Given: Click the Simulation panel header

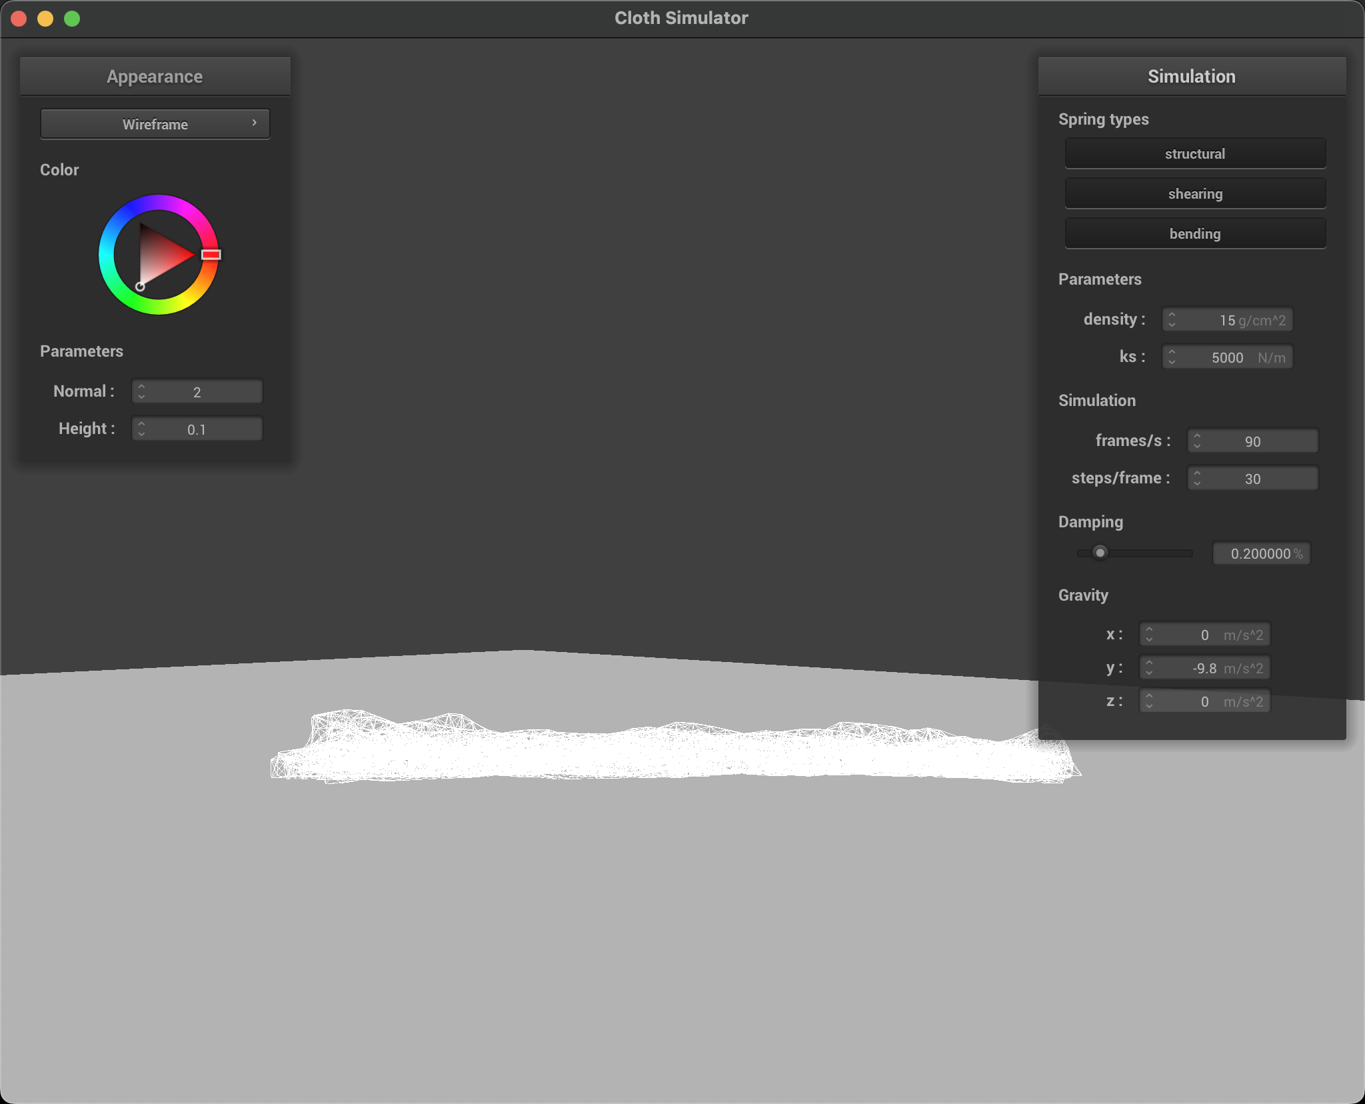Looking at the screenshot, I should pyautogui.click(x=1191, y=77).
